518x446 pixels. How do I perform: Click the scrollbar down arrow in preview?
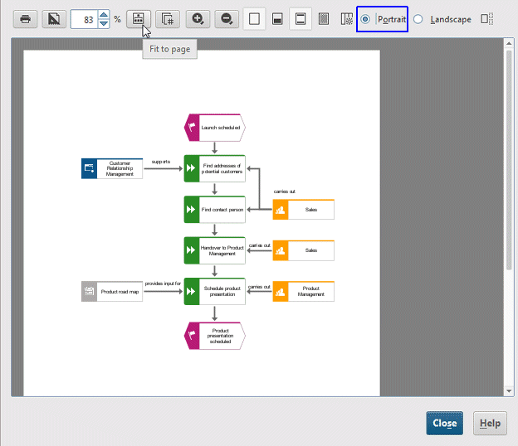(x=509, y=391)
